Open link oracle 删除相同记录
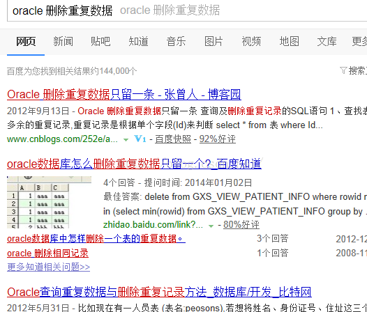Screen dimensions: 367x312 (47, 253)
